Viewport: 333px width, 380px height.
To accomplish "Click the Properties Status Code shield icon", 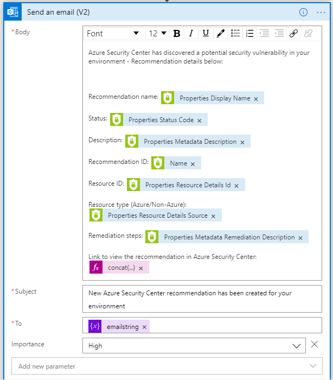I will (117, 119).
